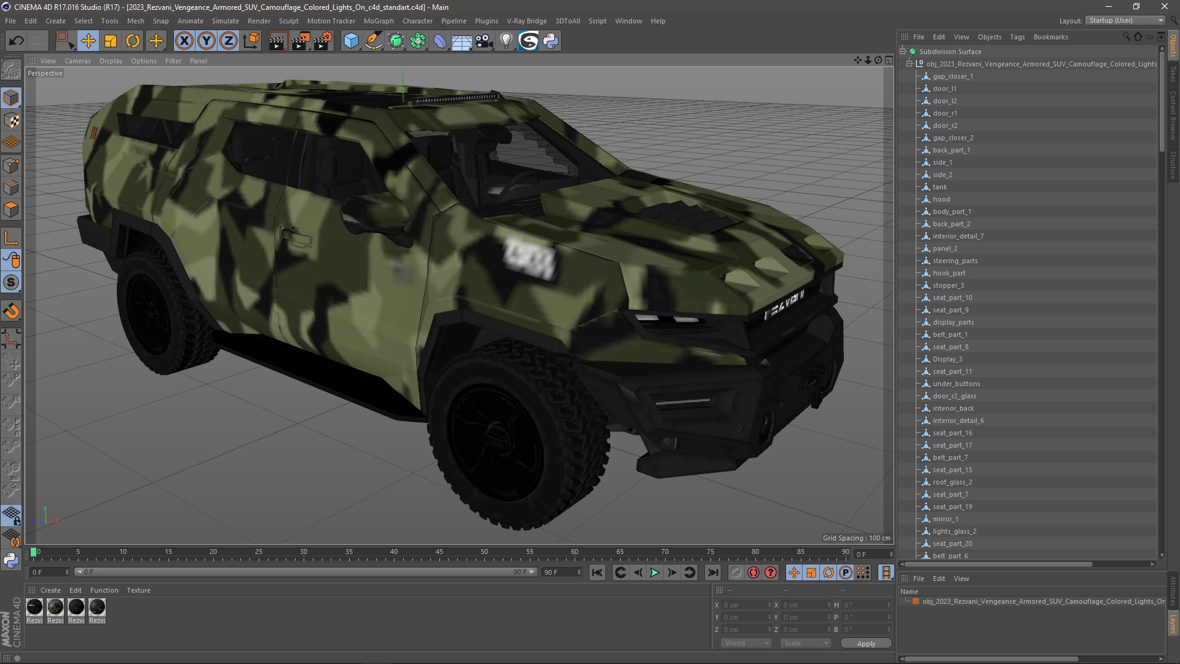Play the animation forward
Screen dimensions: 1180x664
pos(655,572)
